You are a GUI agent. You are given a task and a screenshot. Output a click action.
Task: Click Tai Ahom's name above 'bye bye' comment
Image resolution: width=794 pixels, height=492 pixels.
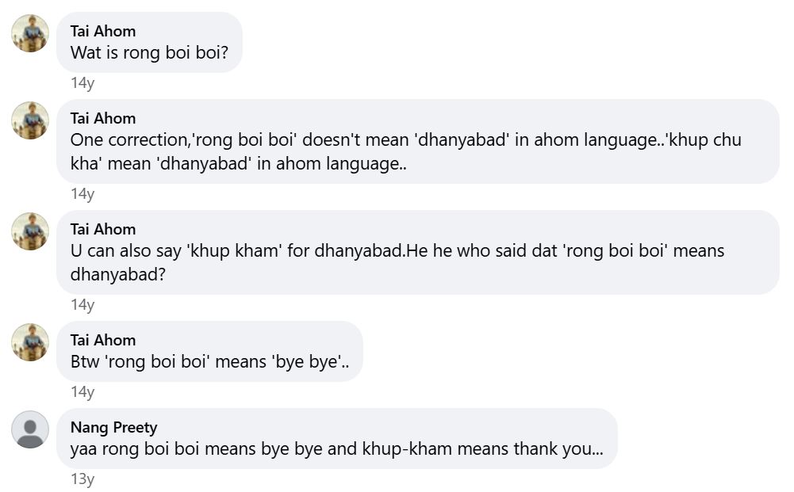pos(103,340)
